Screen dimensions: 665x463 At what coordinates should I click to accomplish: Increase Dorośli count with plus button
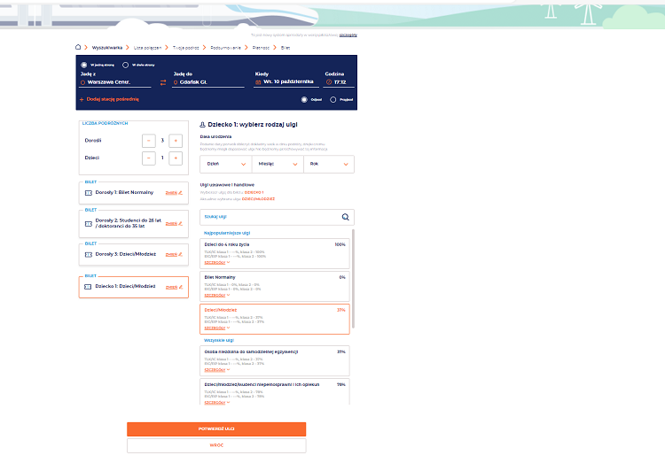pos(176,140)
